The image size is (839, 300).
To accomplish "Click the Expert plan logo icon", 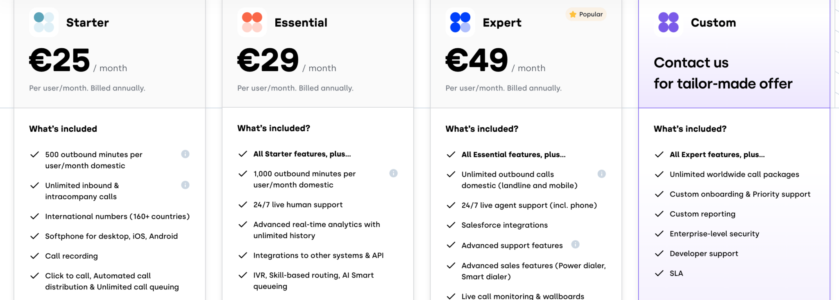I will coord(460,22).
